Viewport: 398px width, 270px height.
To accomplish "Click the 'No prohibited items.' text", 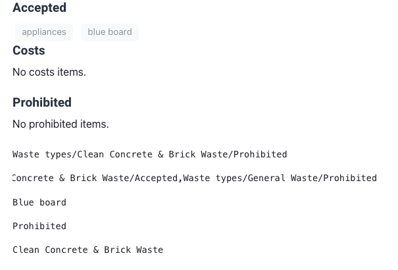I will [x=61, y=124].
